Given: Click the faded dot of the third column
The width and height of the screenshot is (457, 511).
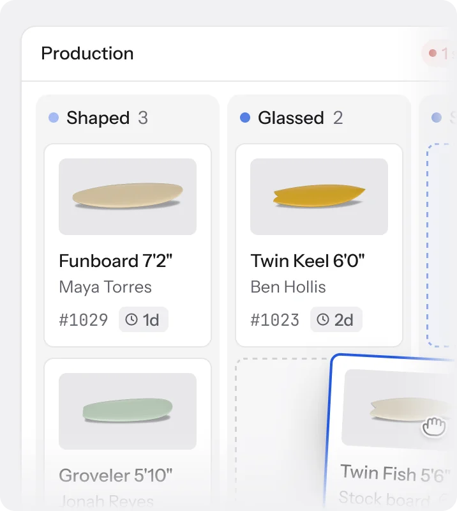Looking at the screenshot, I should point(437,118).
